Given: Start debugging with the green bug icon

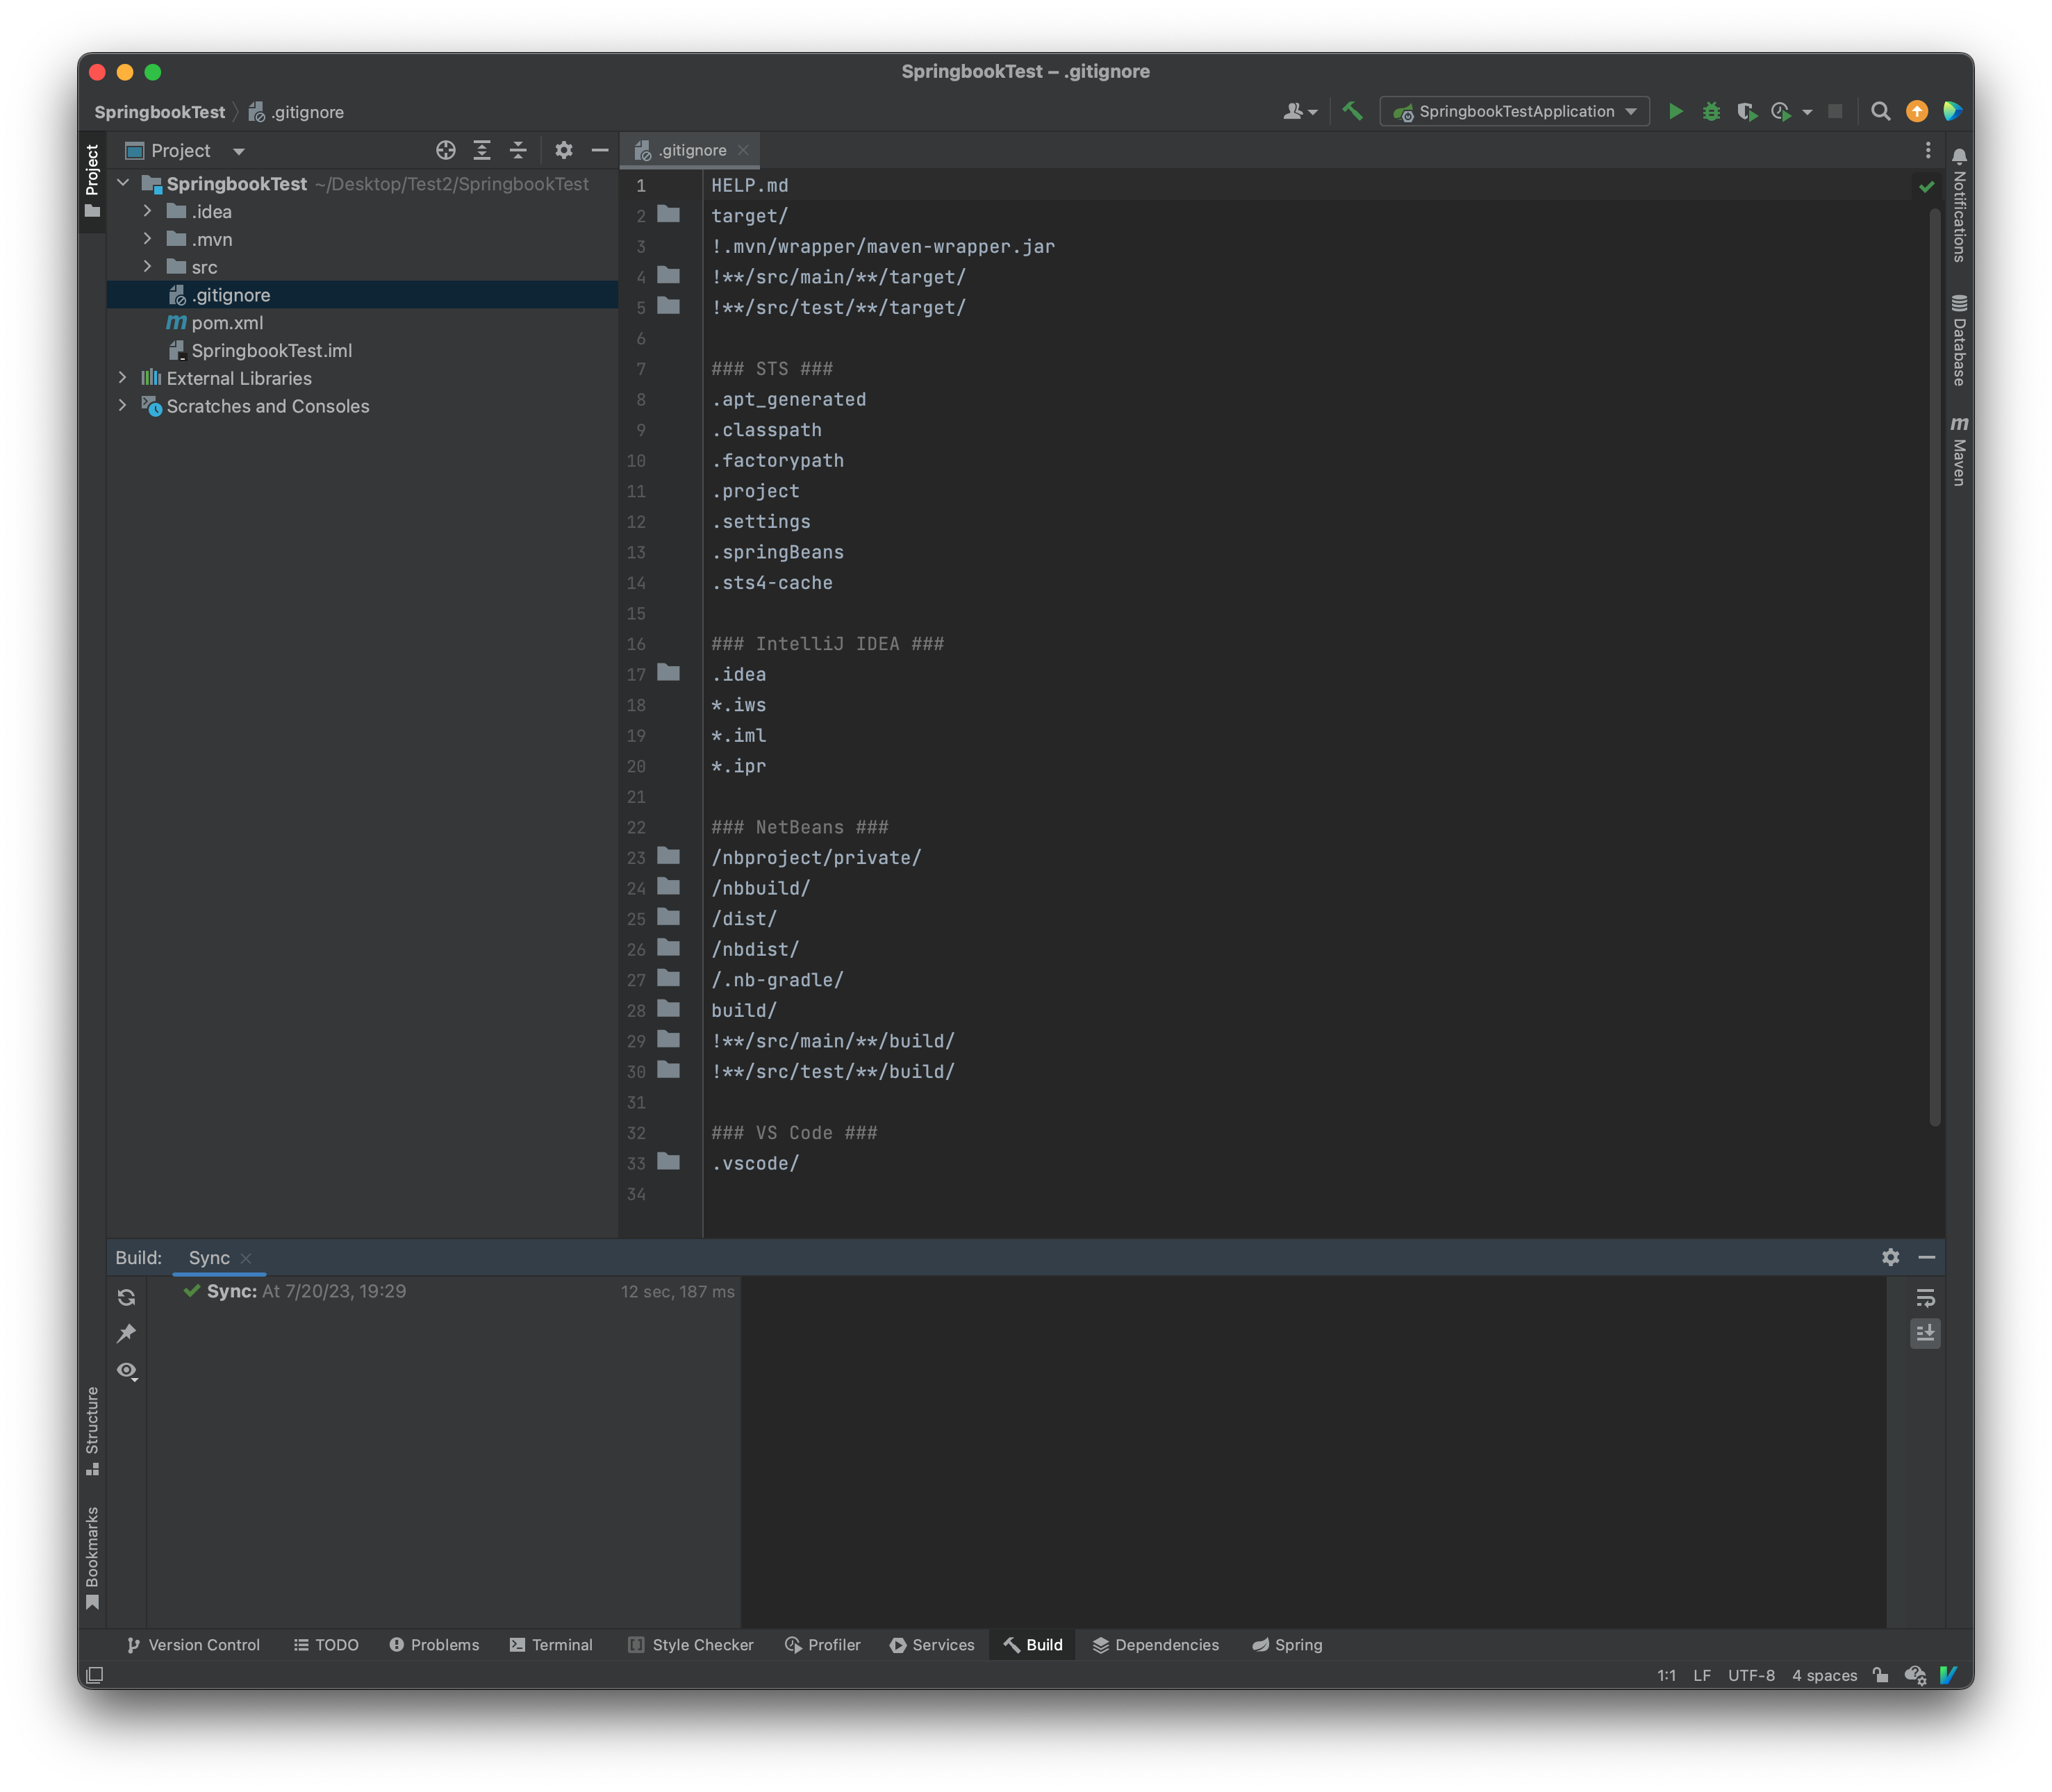Looking at the screenshot, I should point(1711,111).
